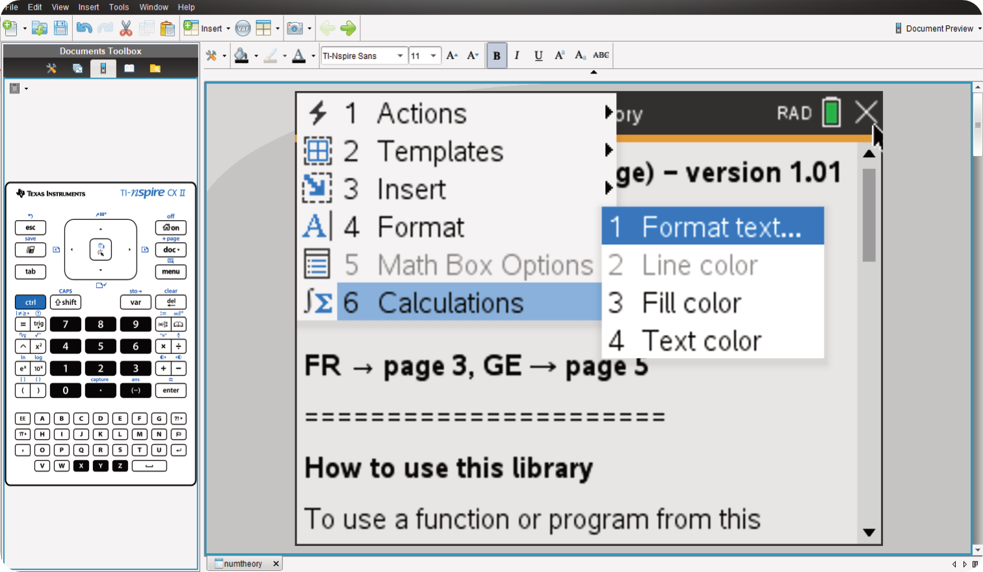
Task: Select Format text... from the submenu
Action: coord(713,227)
